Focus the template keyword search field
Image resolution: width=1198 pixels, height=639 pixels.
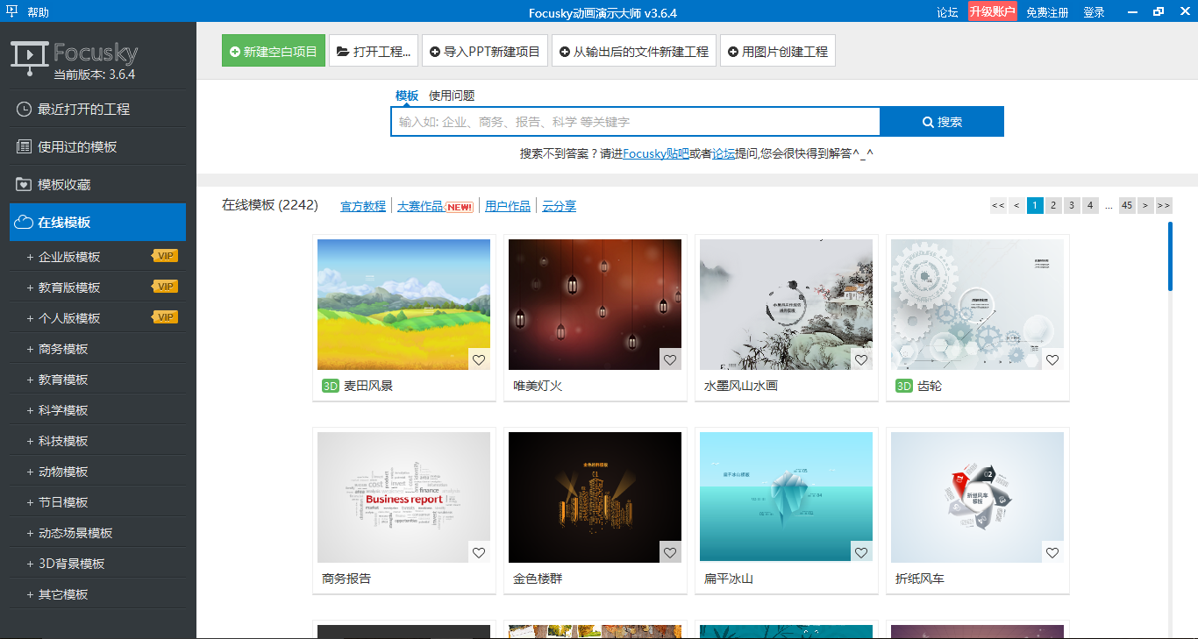point(635,122)
